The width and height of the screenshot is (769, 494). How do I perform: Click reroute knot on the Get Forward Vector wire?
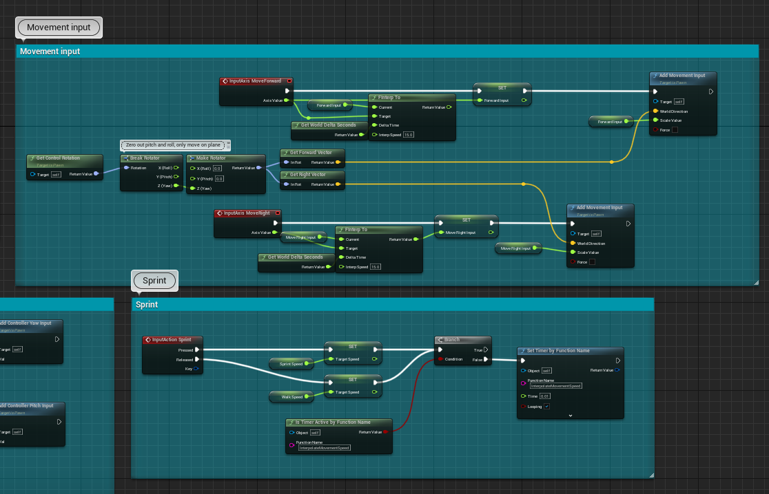(611, 162)
